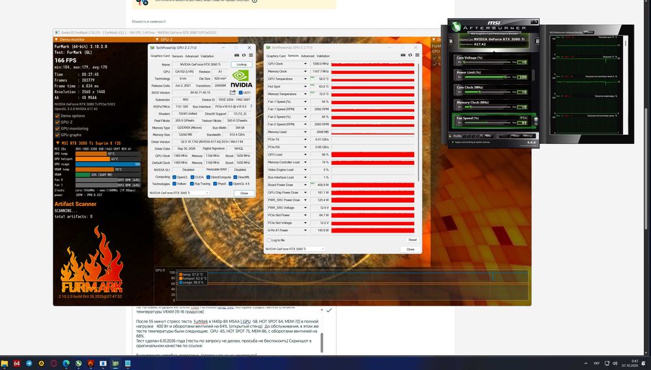Show hidden tray icons chevron
Image resolution: width=651 pixels, height=370 pixels.
[x=586, y=363]
